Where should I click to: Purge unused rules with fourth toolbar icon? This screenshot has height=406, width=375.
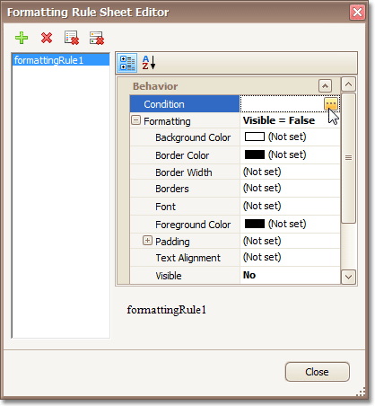tap(97, 38)
